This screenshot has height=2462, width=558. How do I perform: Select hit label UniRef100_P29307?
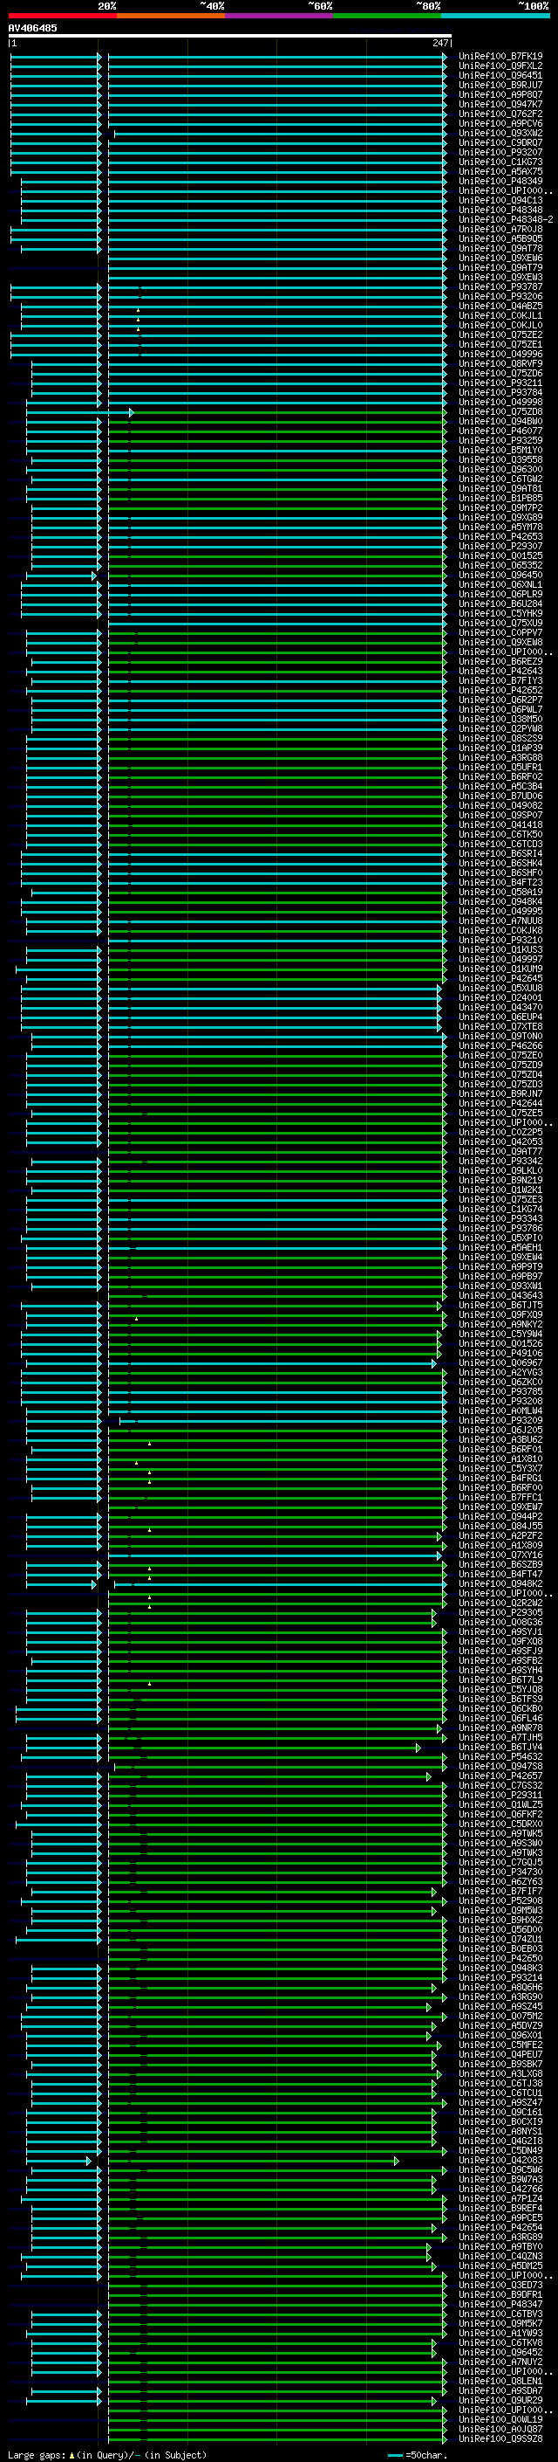point(500,546)
